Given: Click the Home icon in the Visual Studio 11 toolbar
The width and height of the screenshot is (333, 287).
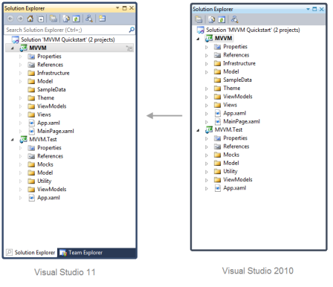Looking at the screenshot, I should [30, 19].
